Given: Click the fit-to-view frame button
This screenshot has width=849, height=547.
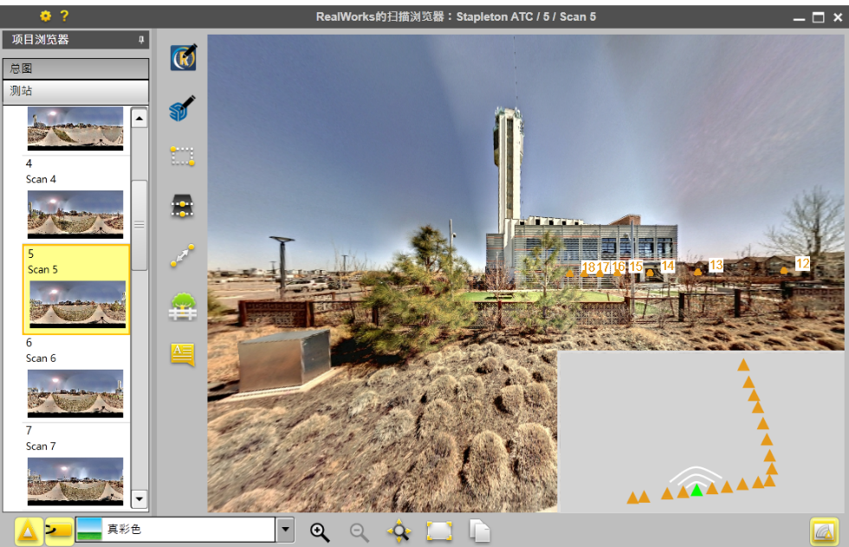Looking at the screenshot, I should 438,531.
